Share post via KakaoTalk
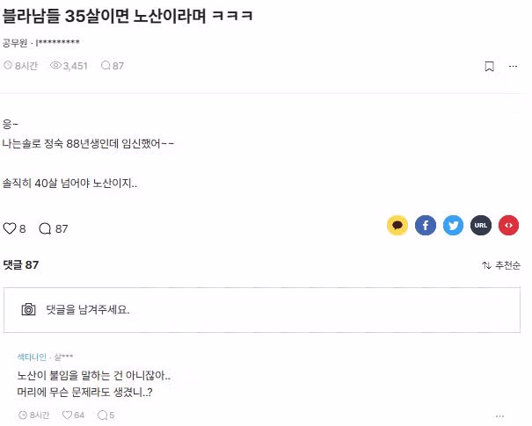Image resolution: width=532 pixels, height=426 pixels. [397, 226]
